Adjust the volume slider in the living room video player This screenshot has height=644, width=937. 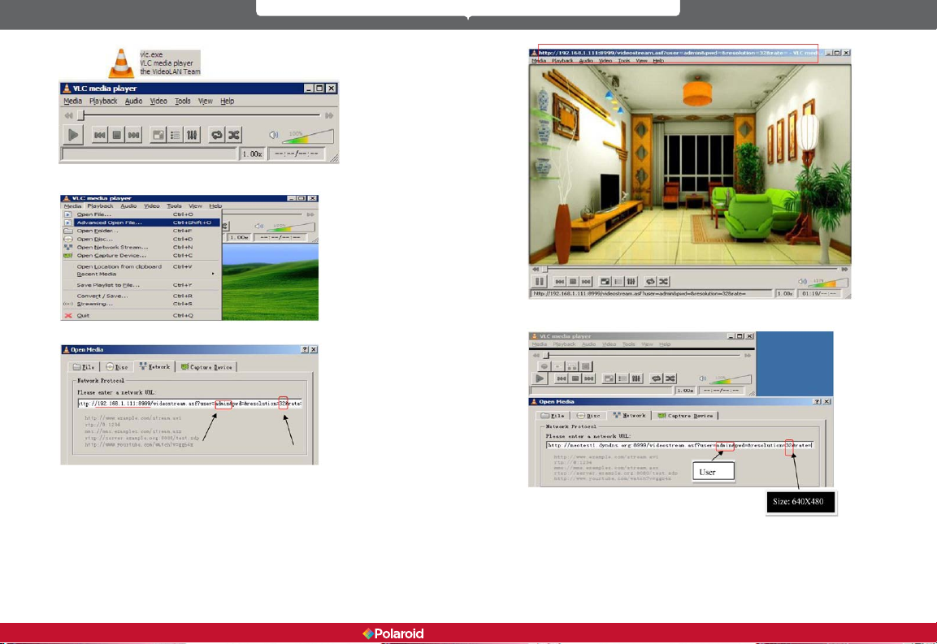(829, 282)
